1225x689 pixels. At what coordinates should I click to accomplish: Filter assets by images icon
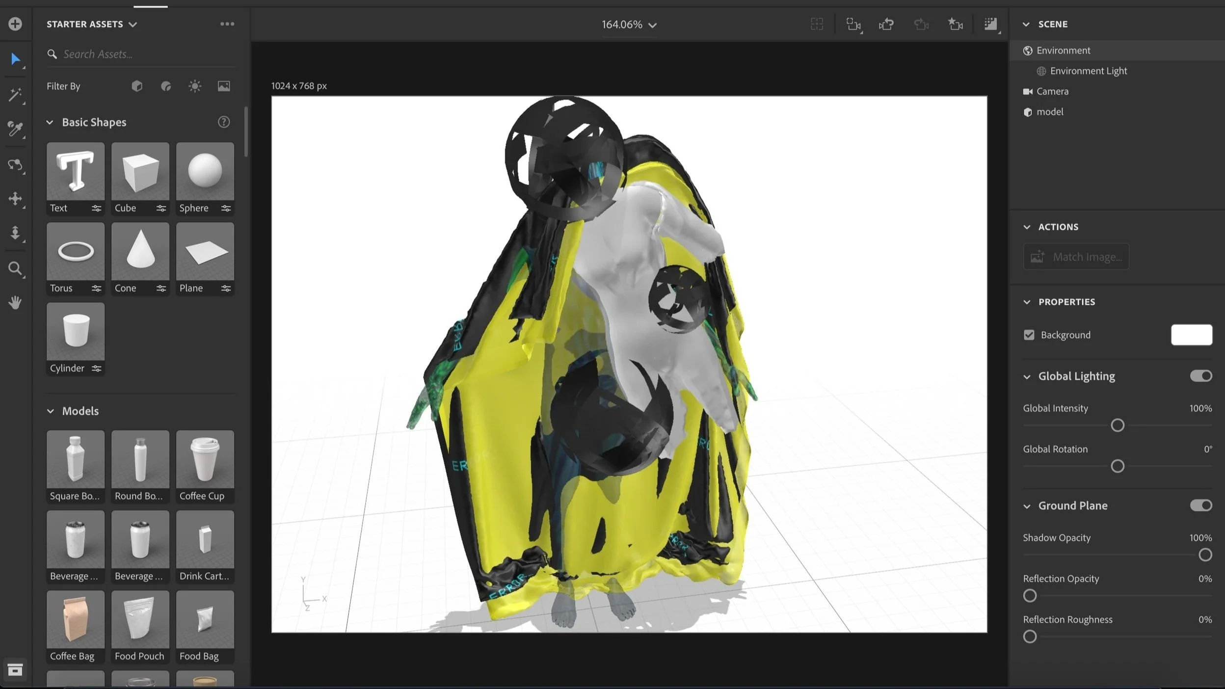[x=224, y=86]
